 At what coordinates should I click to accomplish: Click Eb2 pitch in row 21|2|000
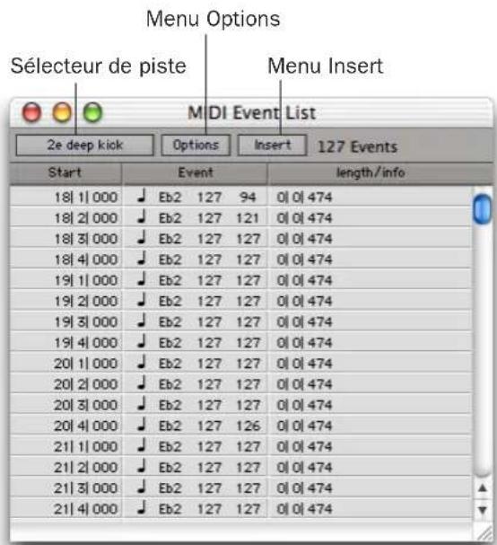(170, 468)
